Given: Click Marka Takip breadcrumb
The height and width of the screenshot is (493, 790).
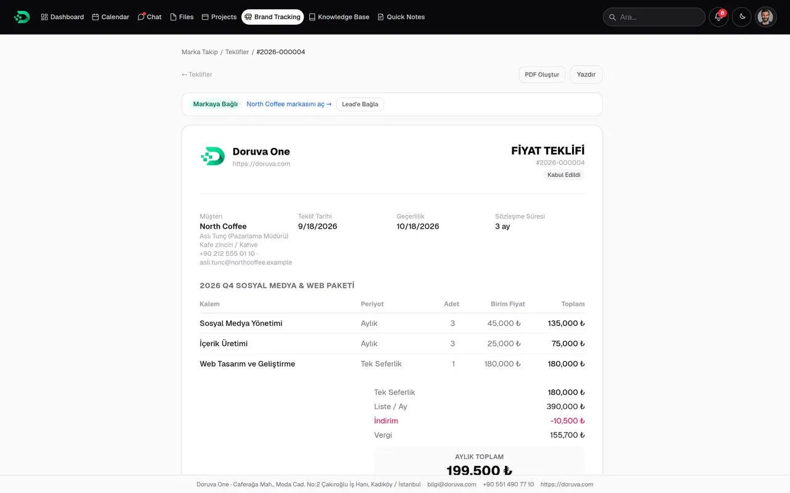Looking at the screenshot, I should (199, 52).
